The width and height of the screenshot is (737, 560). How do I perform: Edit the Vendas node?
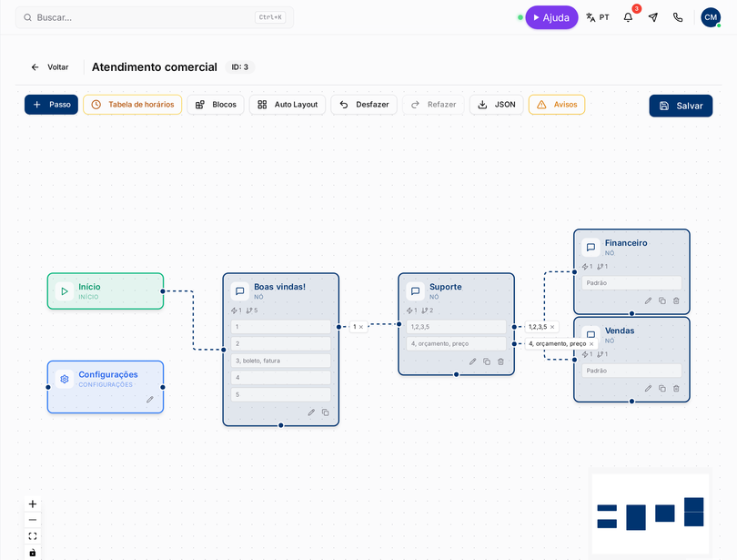(x=648, y=389)
